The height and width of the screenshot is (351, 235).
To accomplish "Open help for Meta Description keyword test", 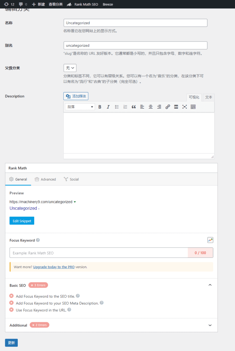I will tap(102, 303).
